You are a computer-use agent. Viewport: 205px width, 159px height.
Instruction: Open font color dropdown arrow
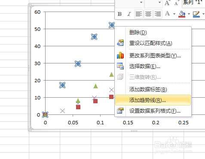coord(174,14)
